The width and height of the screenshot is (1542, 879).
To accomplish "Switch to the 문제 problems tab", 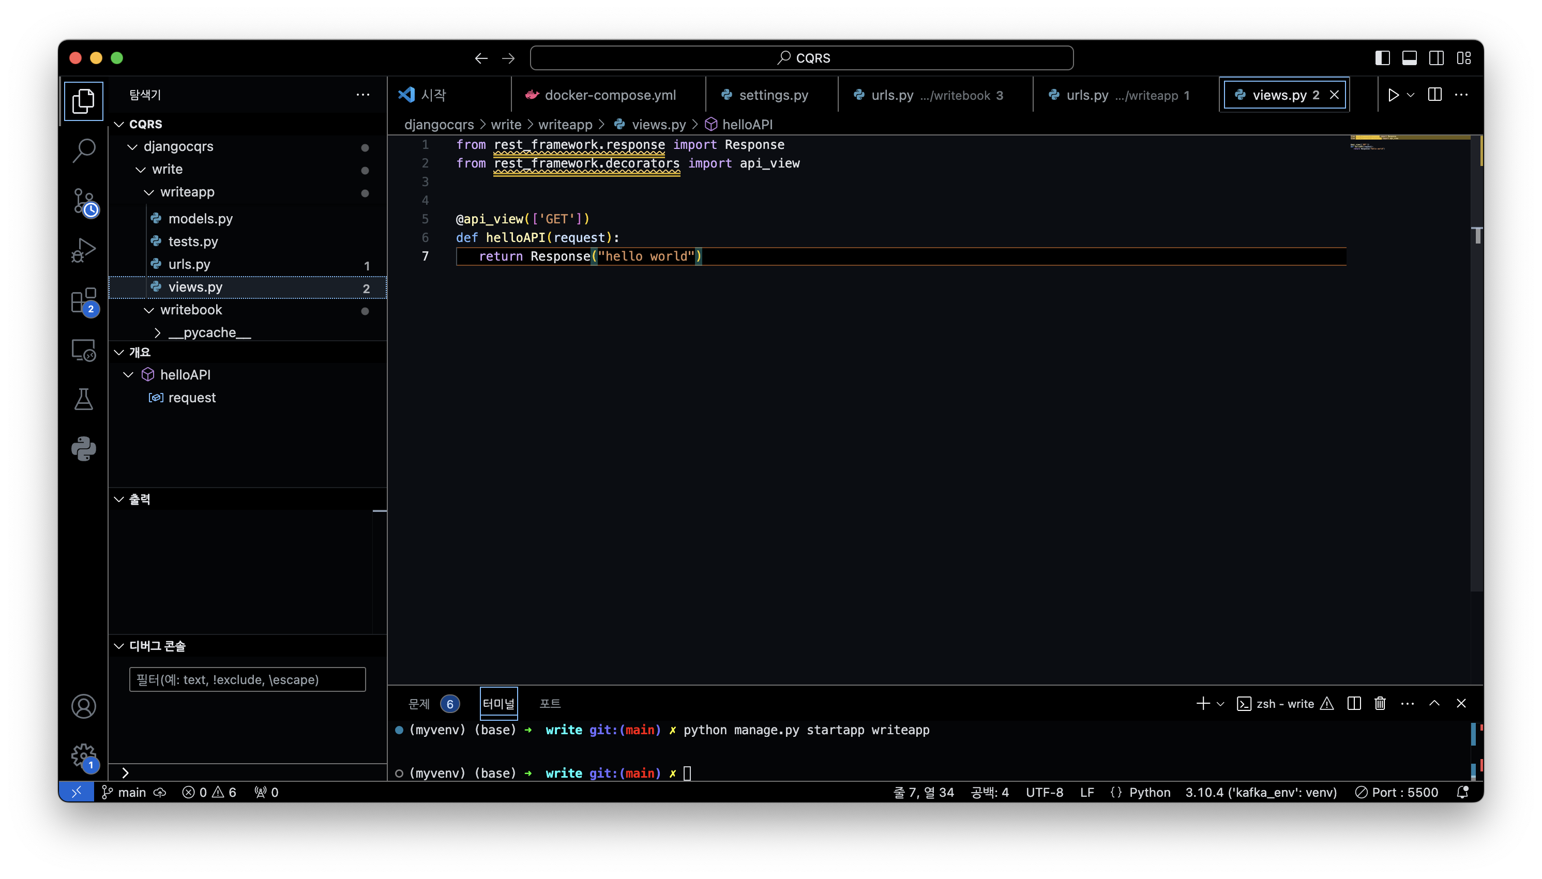I will point(419,703).
